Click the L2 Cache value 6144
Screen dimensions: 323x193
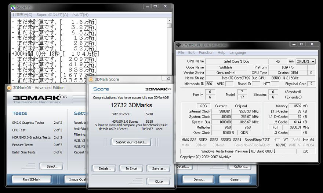coord(295,122)
